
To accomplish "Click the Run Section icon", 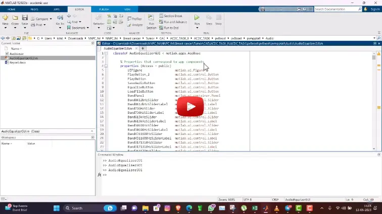I will [x=151, y=19].
